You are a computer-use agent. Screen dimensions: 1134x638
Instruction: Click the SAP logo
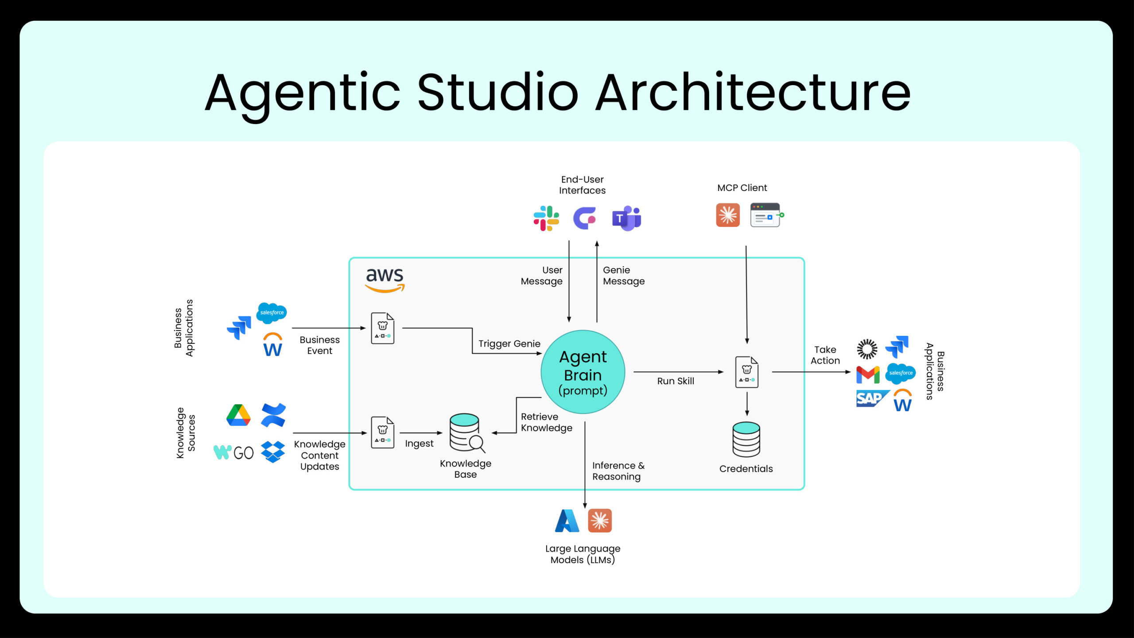(872, 398)
